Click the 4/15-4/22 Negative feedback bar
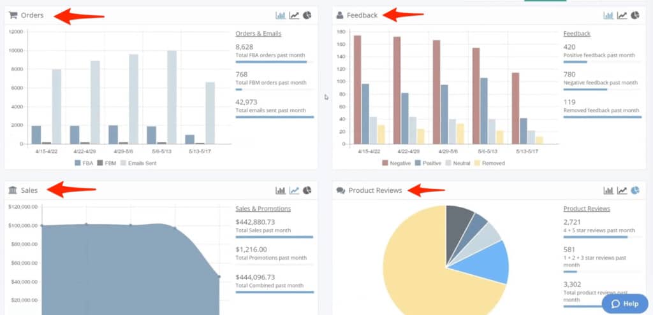 click(x=357, y=90)
